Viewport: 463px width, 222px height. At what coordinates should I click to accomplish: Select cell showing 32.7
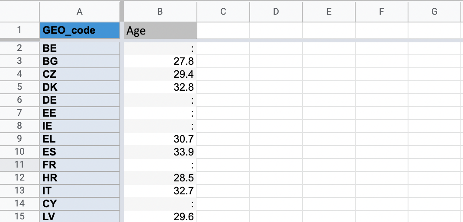160,190
